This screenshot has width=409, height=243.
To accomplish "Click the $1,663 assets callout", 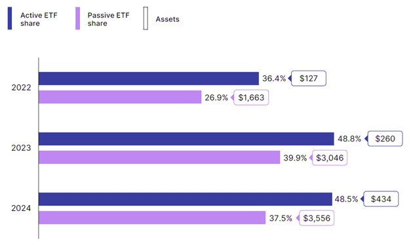I will pyautogui.click(x=251, y=97).
